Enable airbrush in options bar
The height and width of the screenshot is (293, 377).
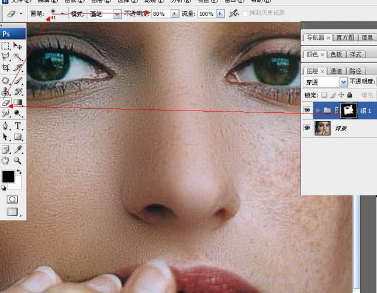coord(234,13)
